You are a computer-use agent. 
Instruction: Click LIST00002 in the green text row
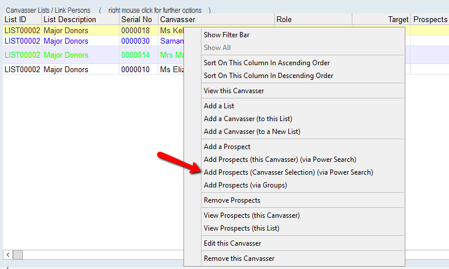click(22, 55)
